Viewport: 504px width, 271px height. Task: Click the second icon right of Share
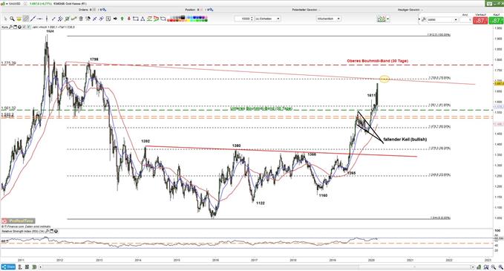point(27,267)
